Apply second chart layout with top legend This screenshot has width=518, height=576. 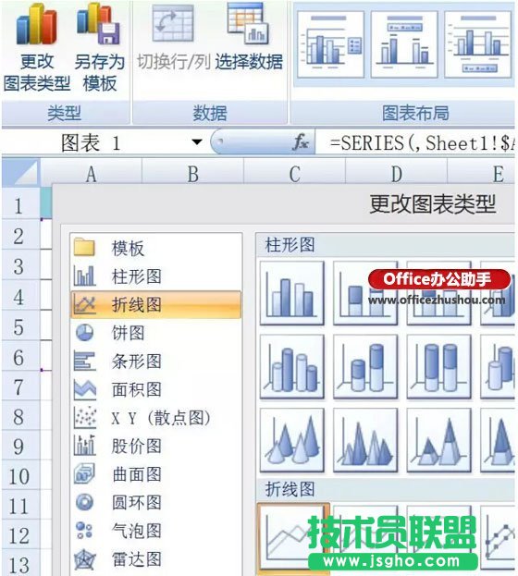[x=404, y=44]
